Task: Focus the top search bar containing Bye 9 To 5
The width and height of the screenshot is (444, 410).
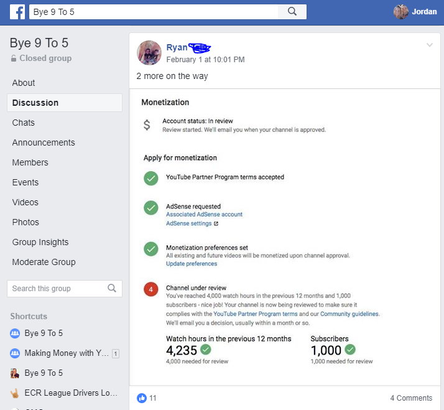Action: [154, 12]
